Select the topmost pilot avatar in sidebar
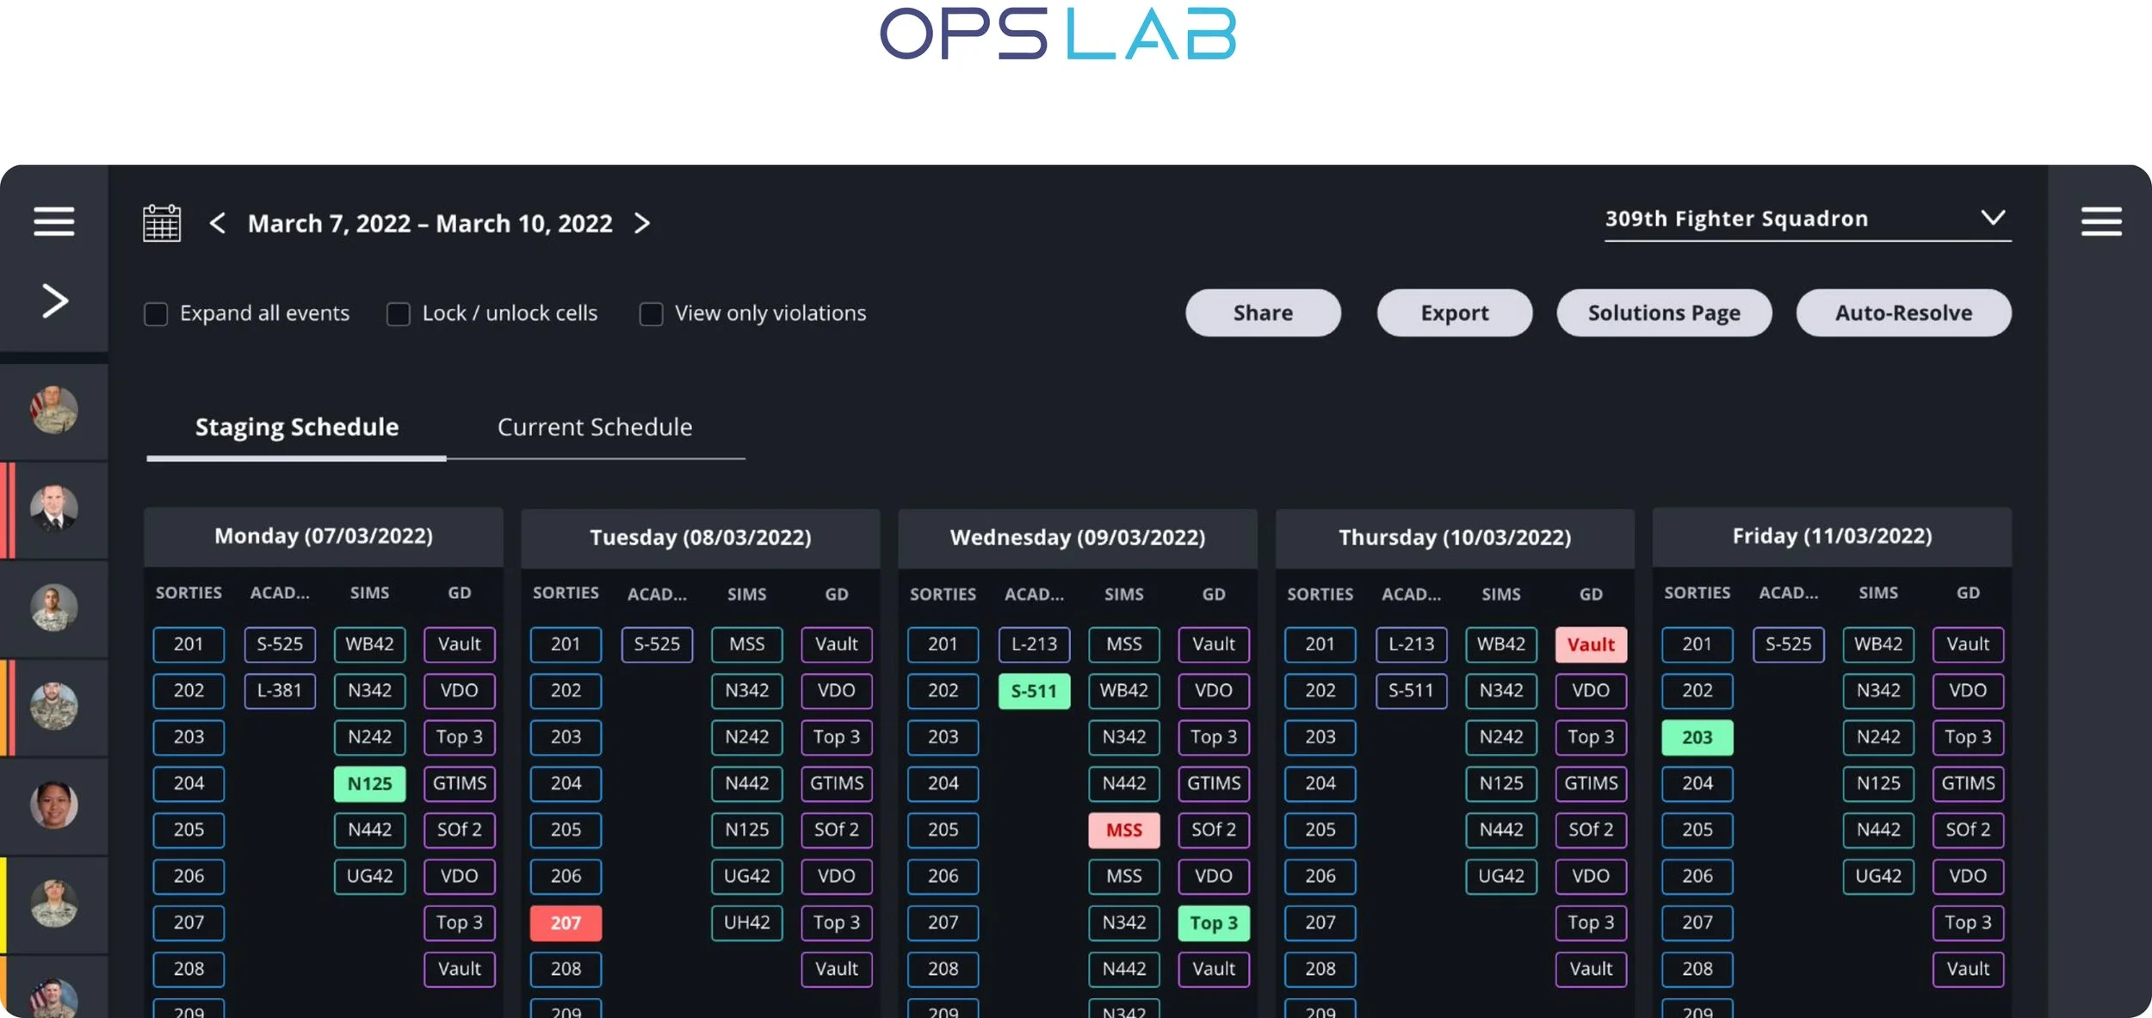The height and width of the screenshot is (1018, 2152). point(53,410)
